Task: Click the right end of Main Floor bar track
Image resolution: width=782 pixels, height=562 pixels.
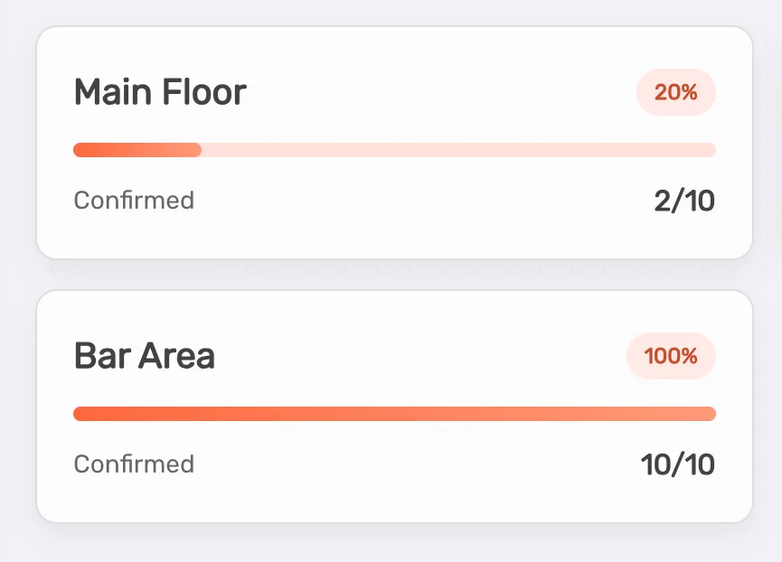Action: coord(711,150)
